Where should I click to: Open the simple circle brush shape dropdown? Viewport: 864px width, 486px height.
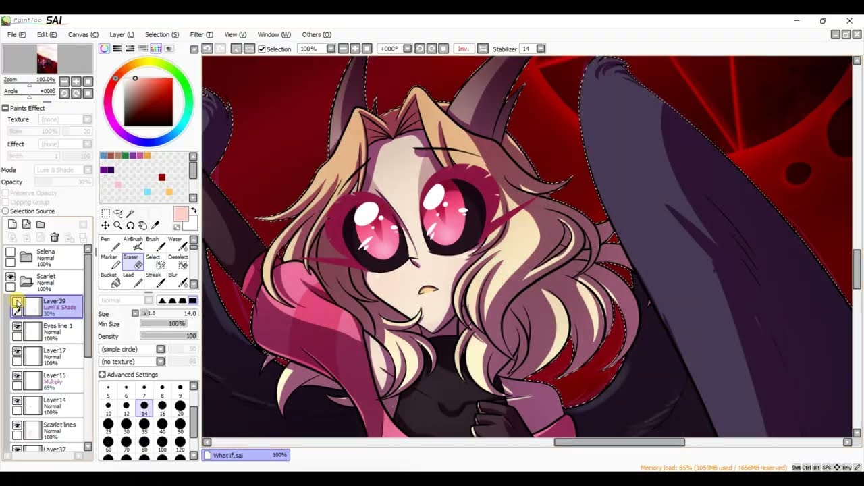(x=161, y=349)
